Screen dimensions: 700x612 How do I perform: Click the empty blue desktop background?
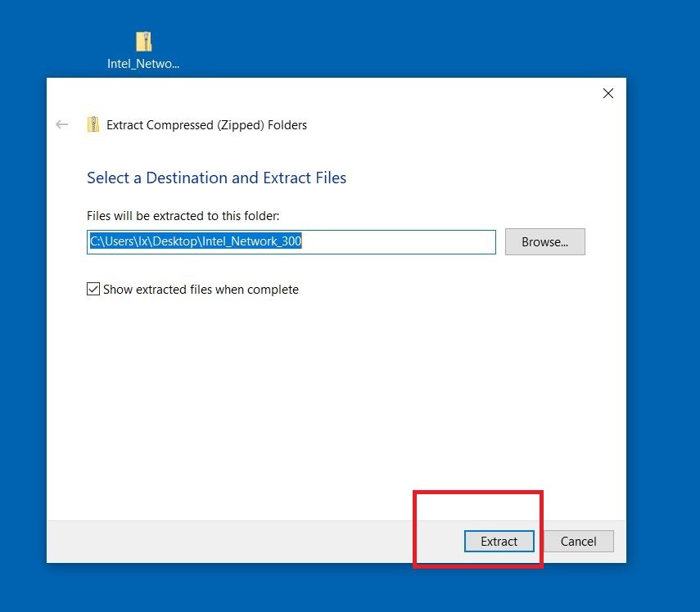[663, 327]
